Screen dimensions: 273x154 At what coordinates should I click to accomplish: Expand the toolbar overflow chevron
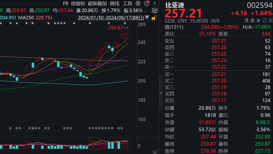(x=154, y=3)
